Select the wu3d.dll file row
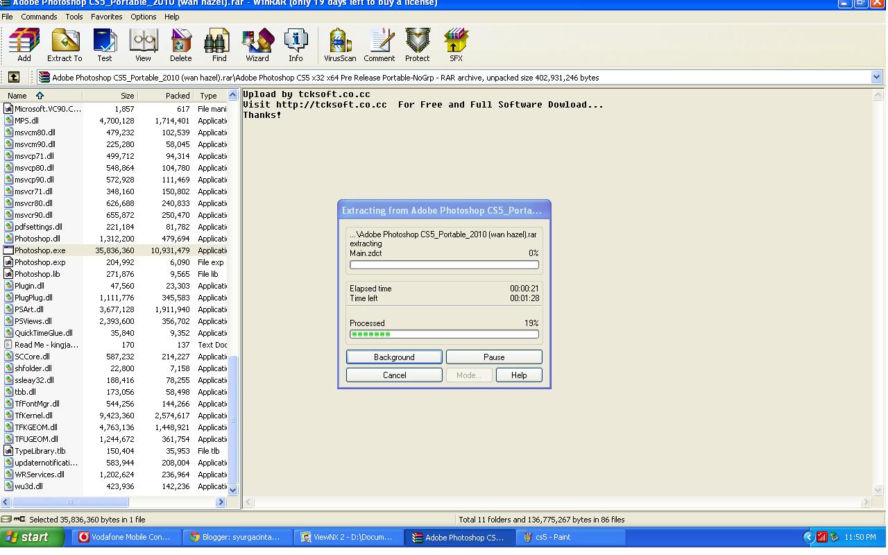The image size is (888, 555). (114, 486)
